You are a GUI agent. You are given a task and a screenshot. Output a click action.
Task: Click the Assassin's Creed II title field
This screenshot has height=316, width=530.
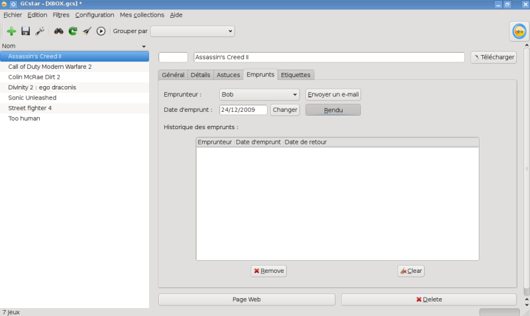[x=329, y=58]
